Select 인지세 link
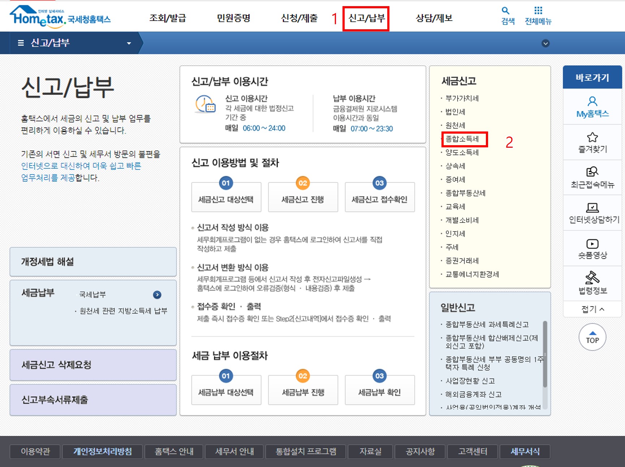Screen dimensions: 625x467 (x=455, y=234)
